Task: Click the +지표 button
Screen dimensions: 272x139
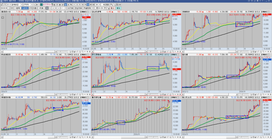Action: click(x=41, y=8)
